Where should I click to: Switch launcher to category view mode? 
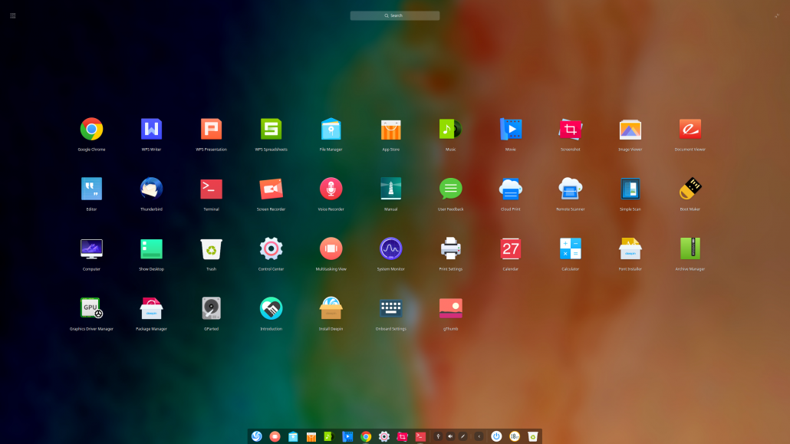pyautogui.click(x=13, y=15)
